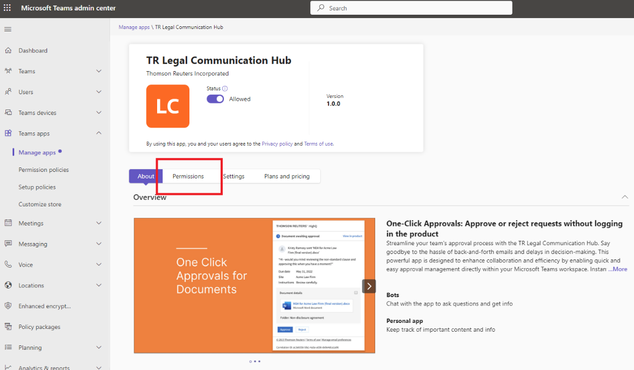Click the Status info icon
Image resolution: width=634 pixels, height=370 pixels.
[225, 89]
